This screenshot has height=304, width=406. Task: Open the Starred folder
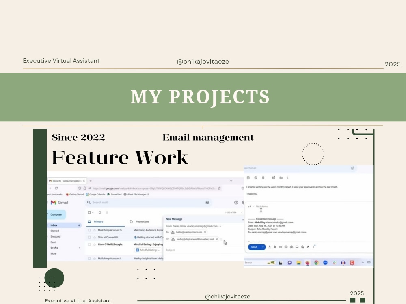click(55, 231)
